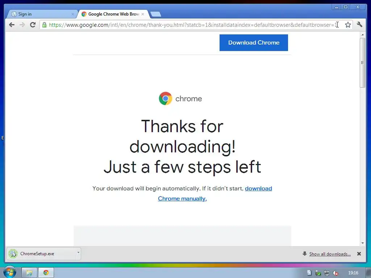This screenshot has width=371, height=278.
Task: Close the Sign in tab
Action: (x=72, y=14)
